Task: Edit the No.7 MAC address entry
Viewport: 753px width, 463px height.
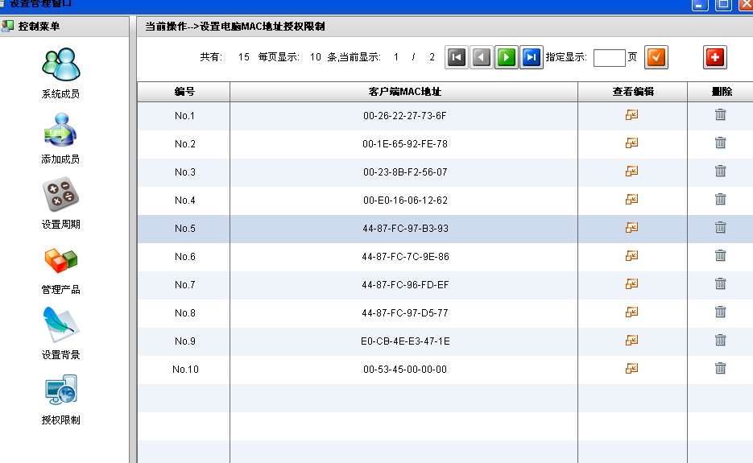Action: [632, 284]
